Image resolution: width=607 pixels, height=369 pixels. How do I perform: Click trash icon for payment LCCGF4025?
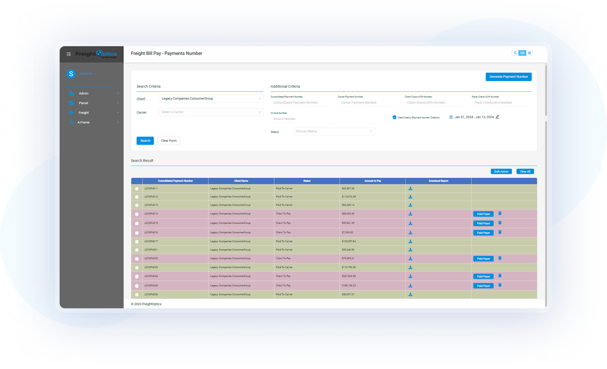pyautogui.click(x=500, y=285)
